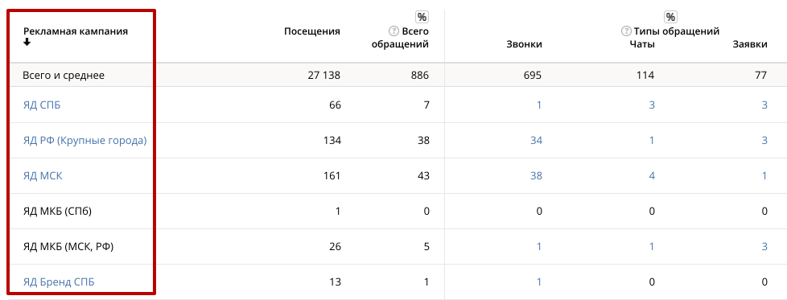The image size is (787, 300).
Task: Open ЯД Бренд СПБ campaign link
Action: [x=59, y=282]
